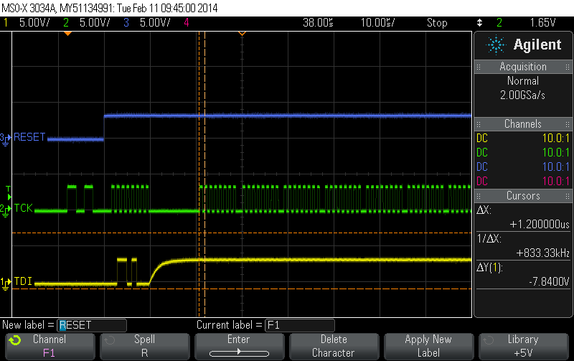Click the Channel F1 softkey

[x=50, y=347]
